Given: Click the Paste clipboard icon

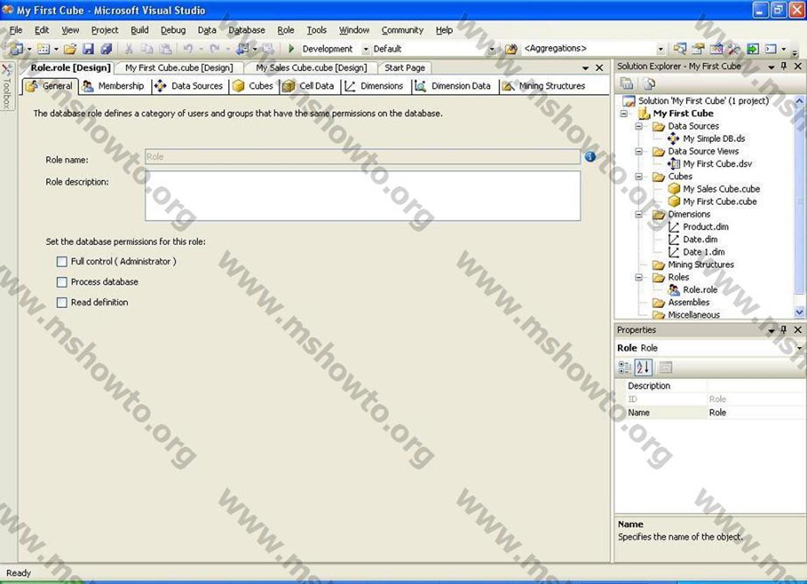Looking at the screenshot, I should (165, 49).
